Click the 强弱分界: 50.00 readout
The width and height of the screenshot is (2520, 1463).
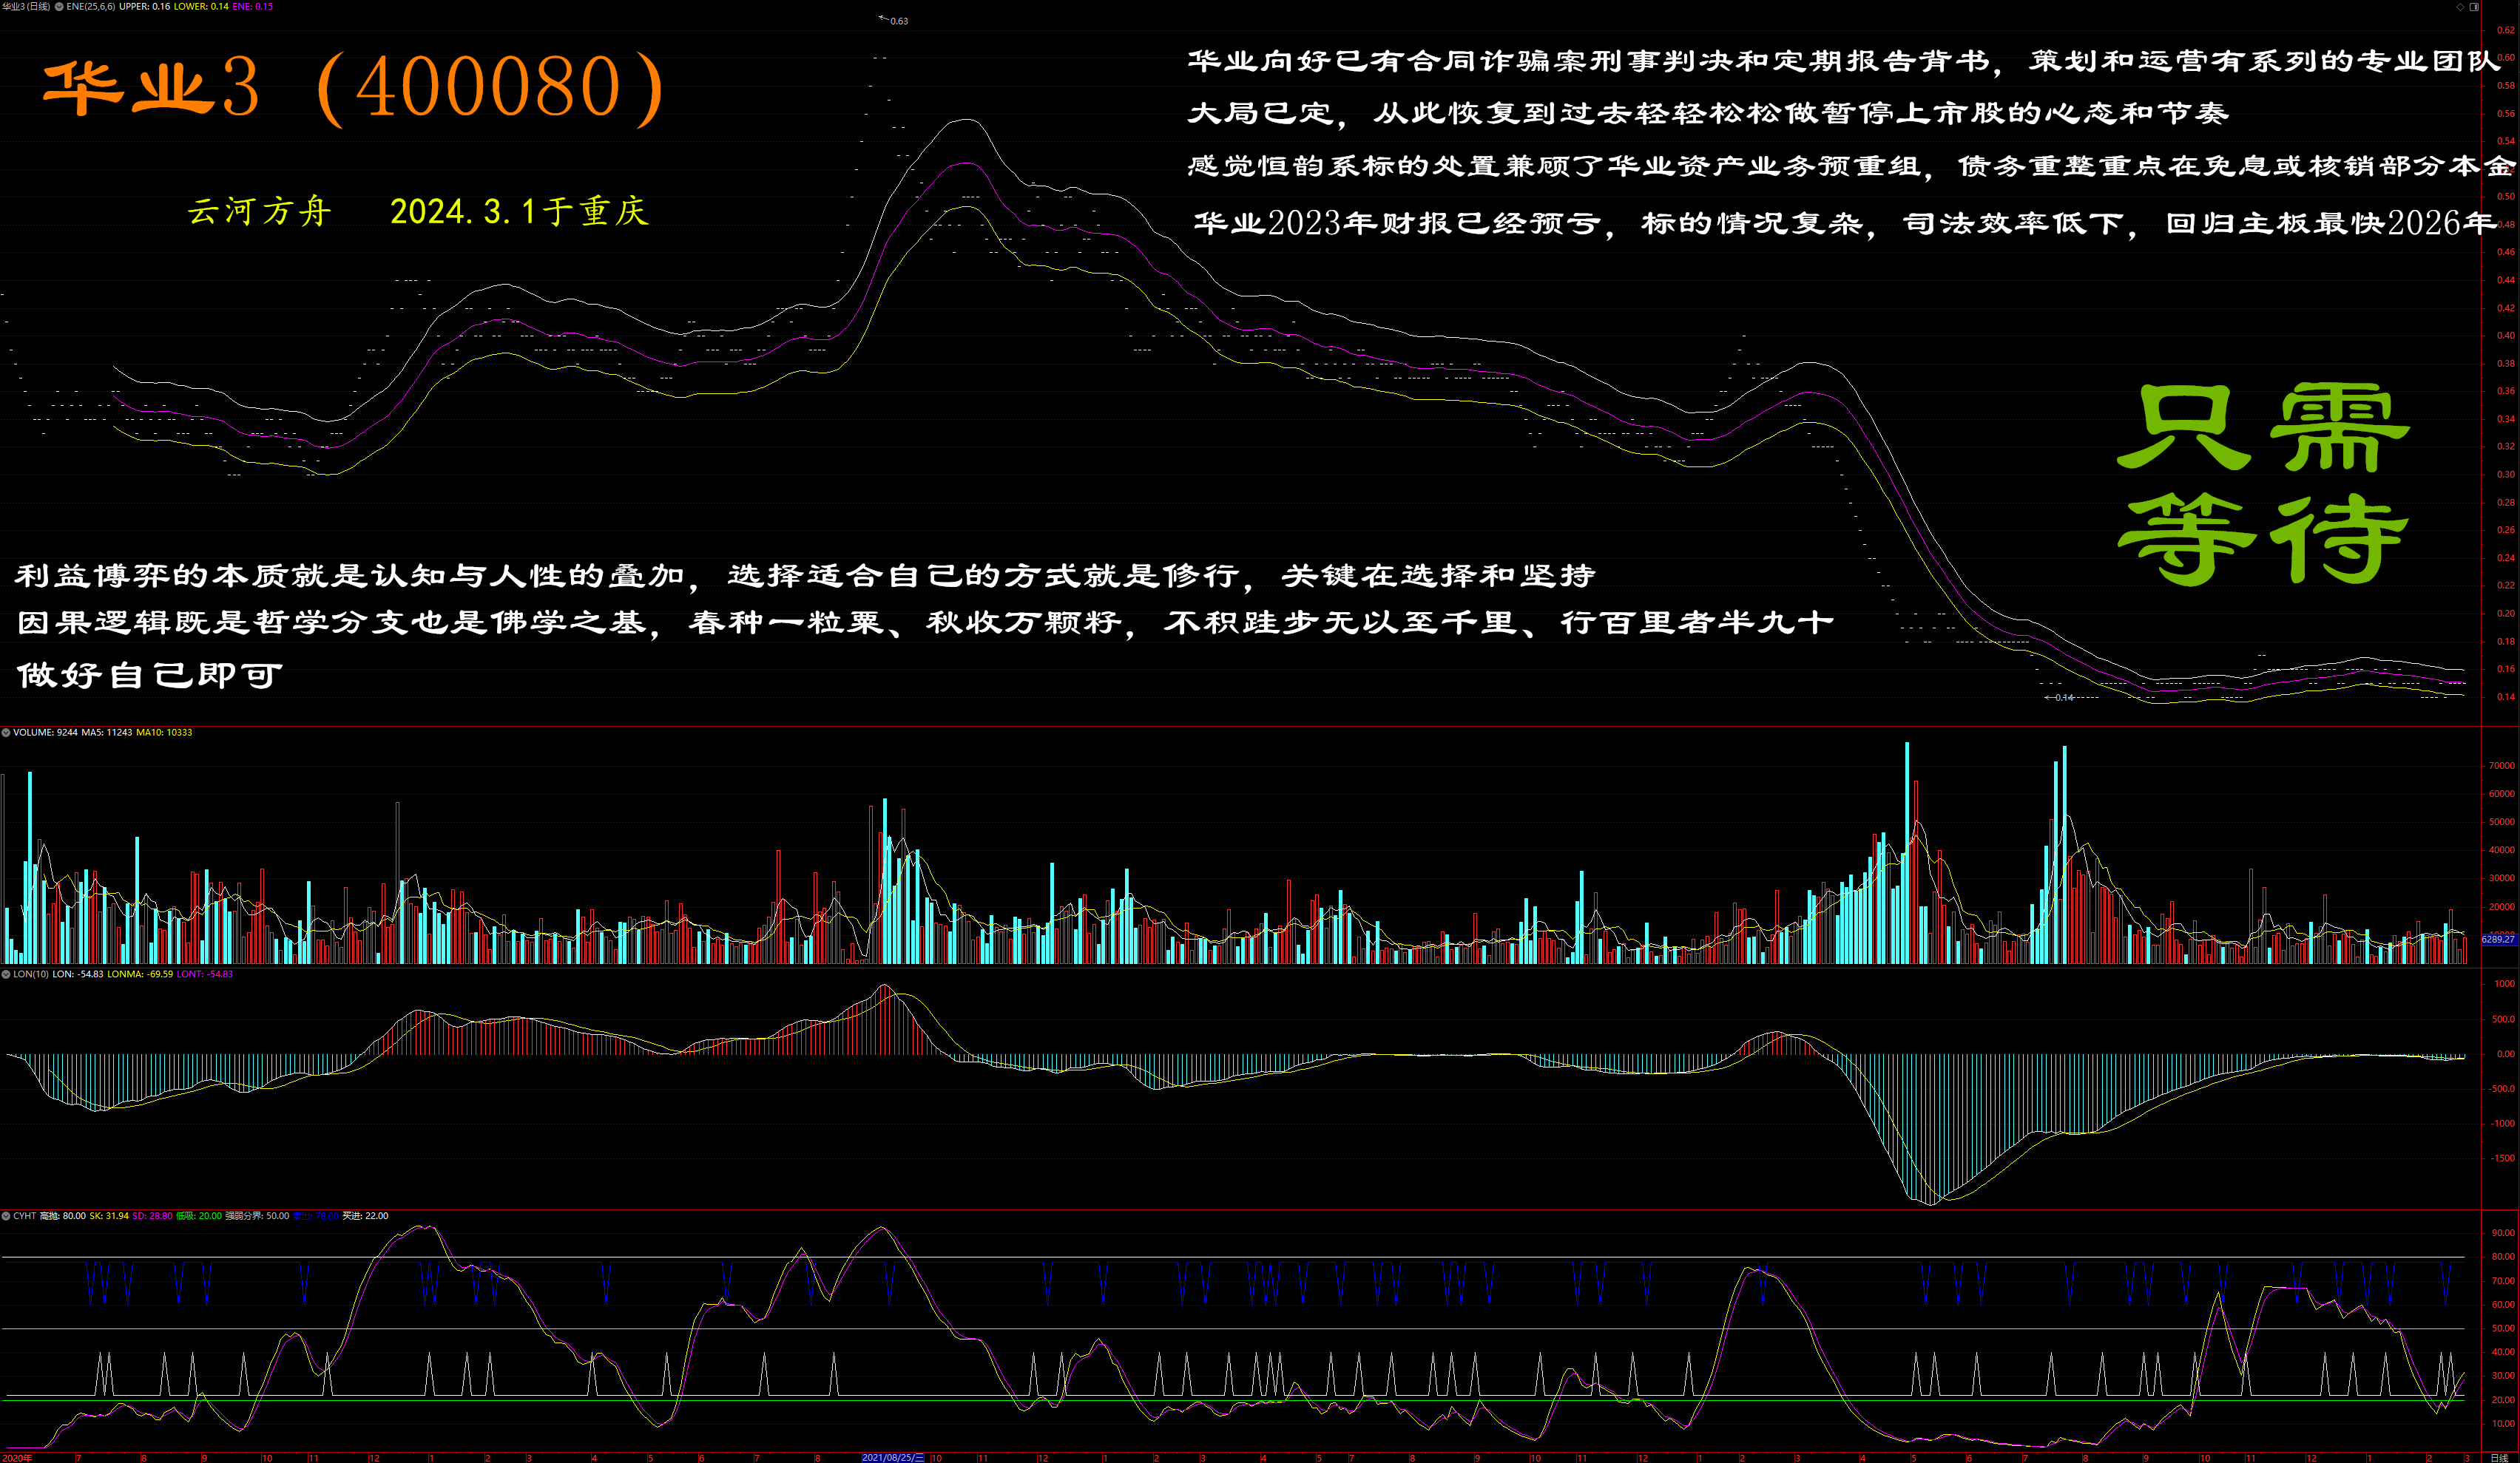[257, 1216]
